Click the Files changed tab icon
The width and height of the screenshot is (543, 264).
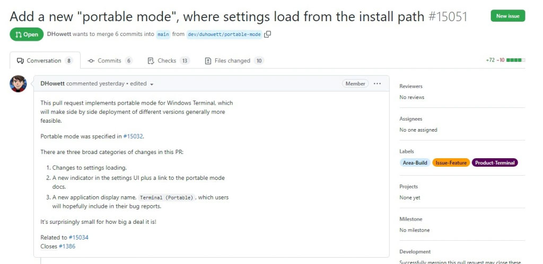(x=208, y=61)
